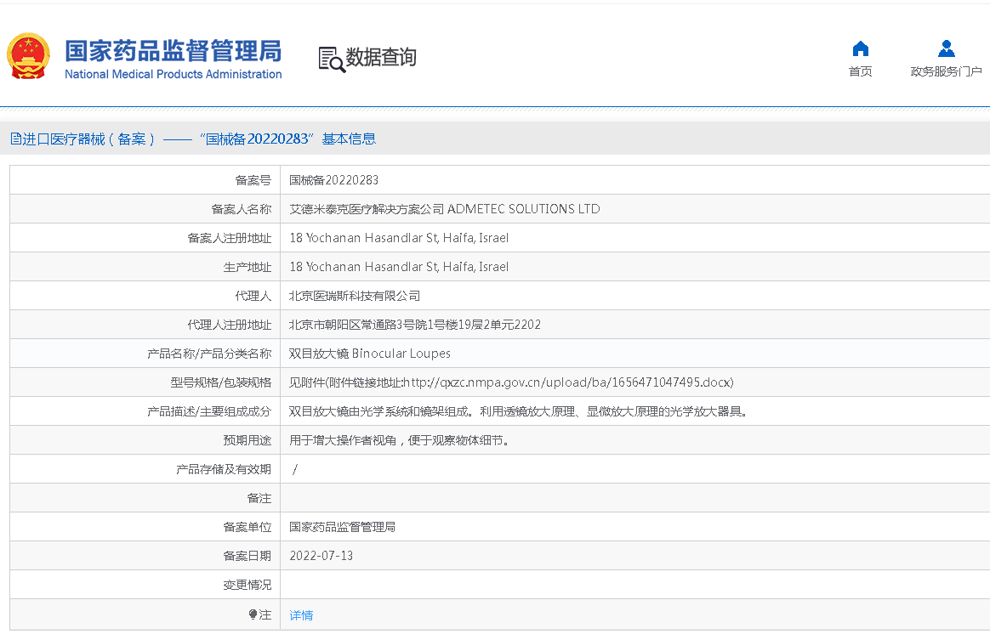Click National Medical Products Administration English text
The image size is (990, 634).
pos(173,75)
